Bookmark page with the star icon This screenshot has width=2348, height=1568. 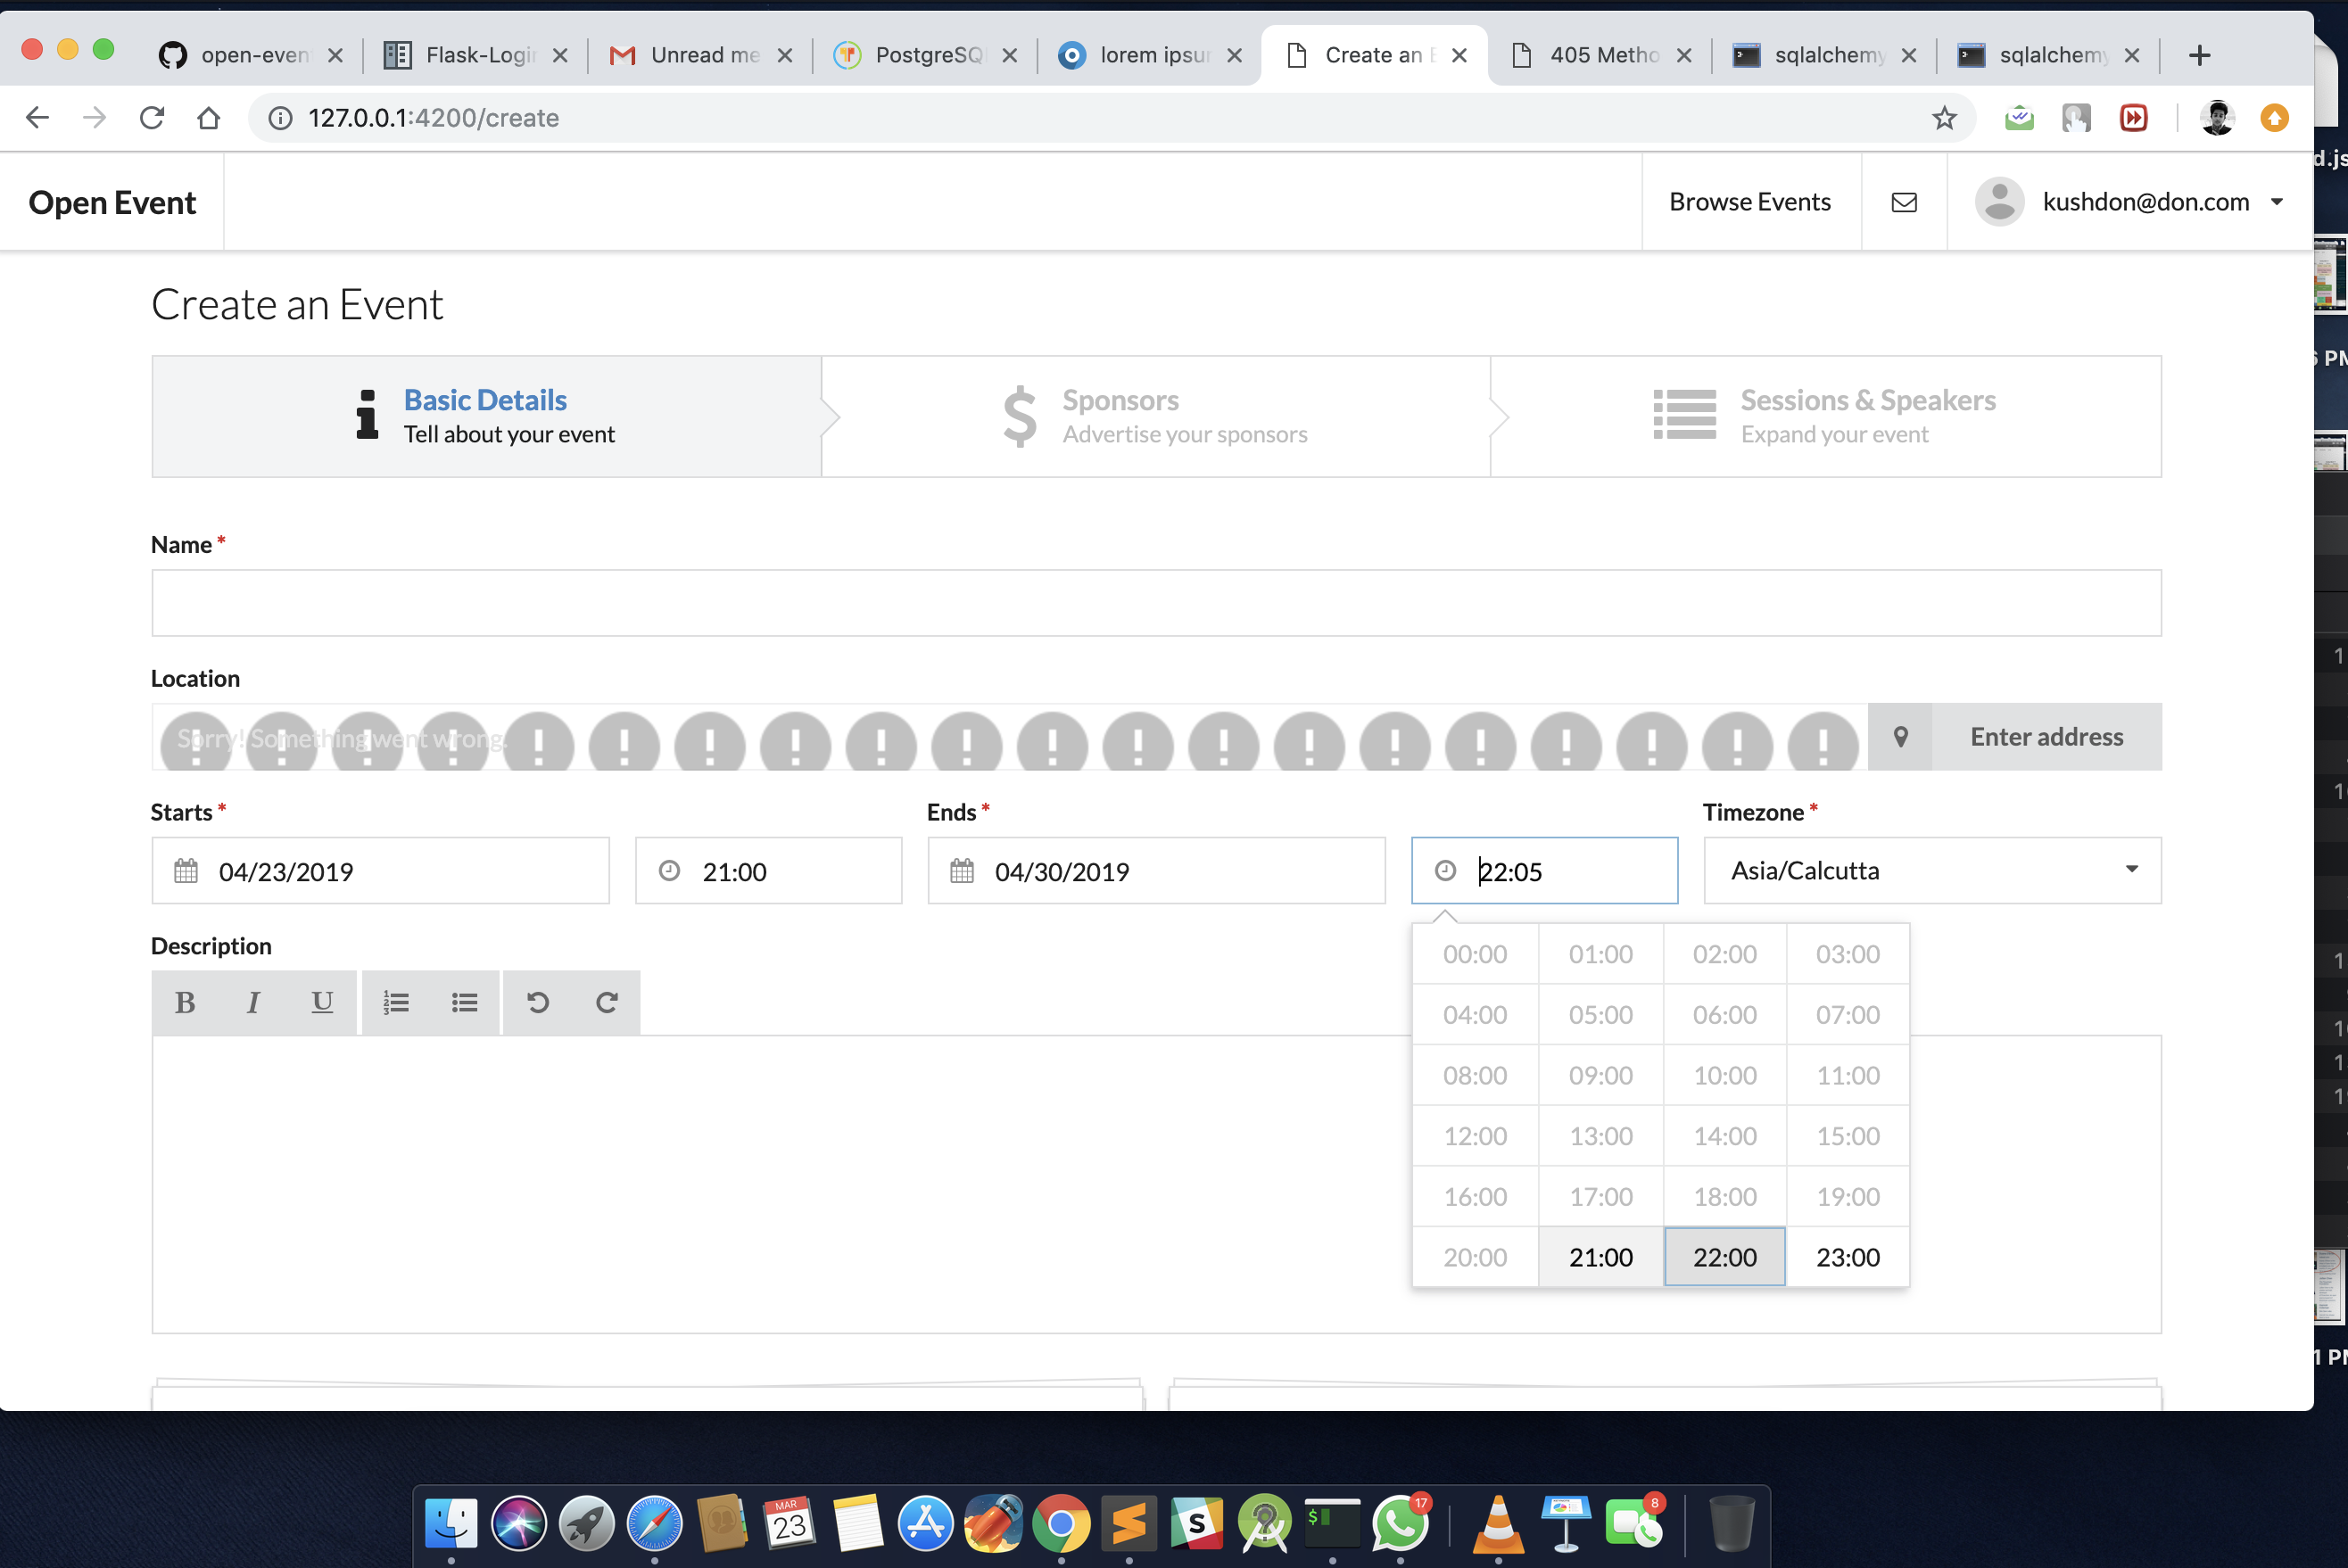point(1943,118)
